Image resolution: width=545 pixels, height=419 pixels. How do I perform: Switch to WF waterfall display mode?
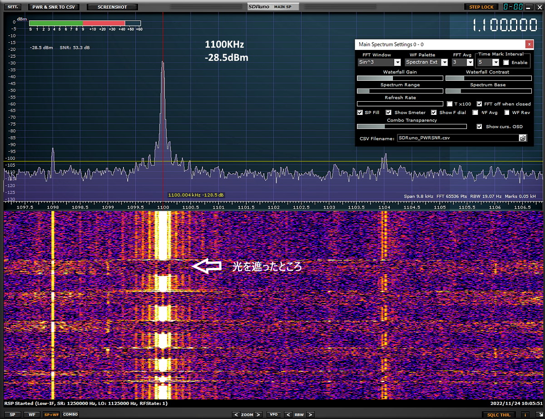pyautogui.click(x=31, y=414)
